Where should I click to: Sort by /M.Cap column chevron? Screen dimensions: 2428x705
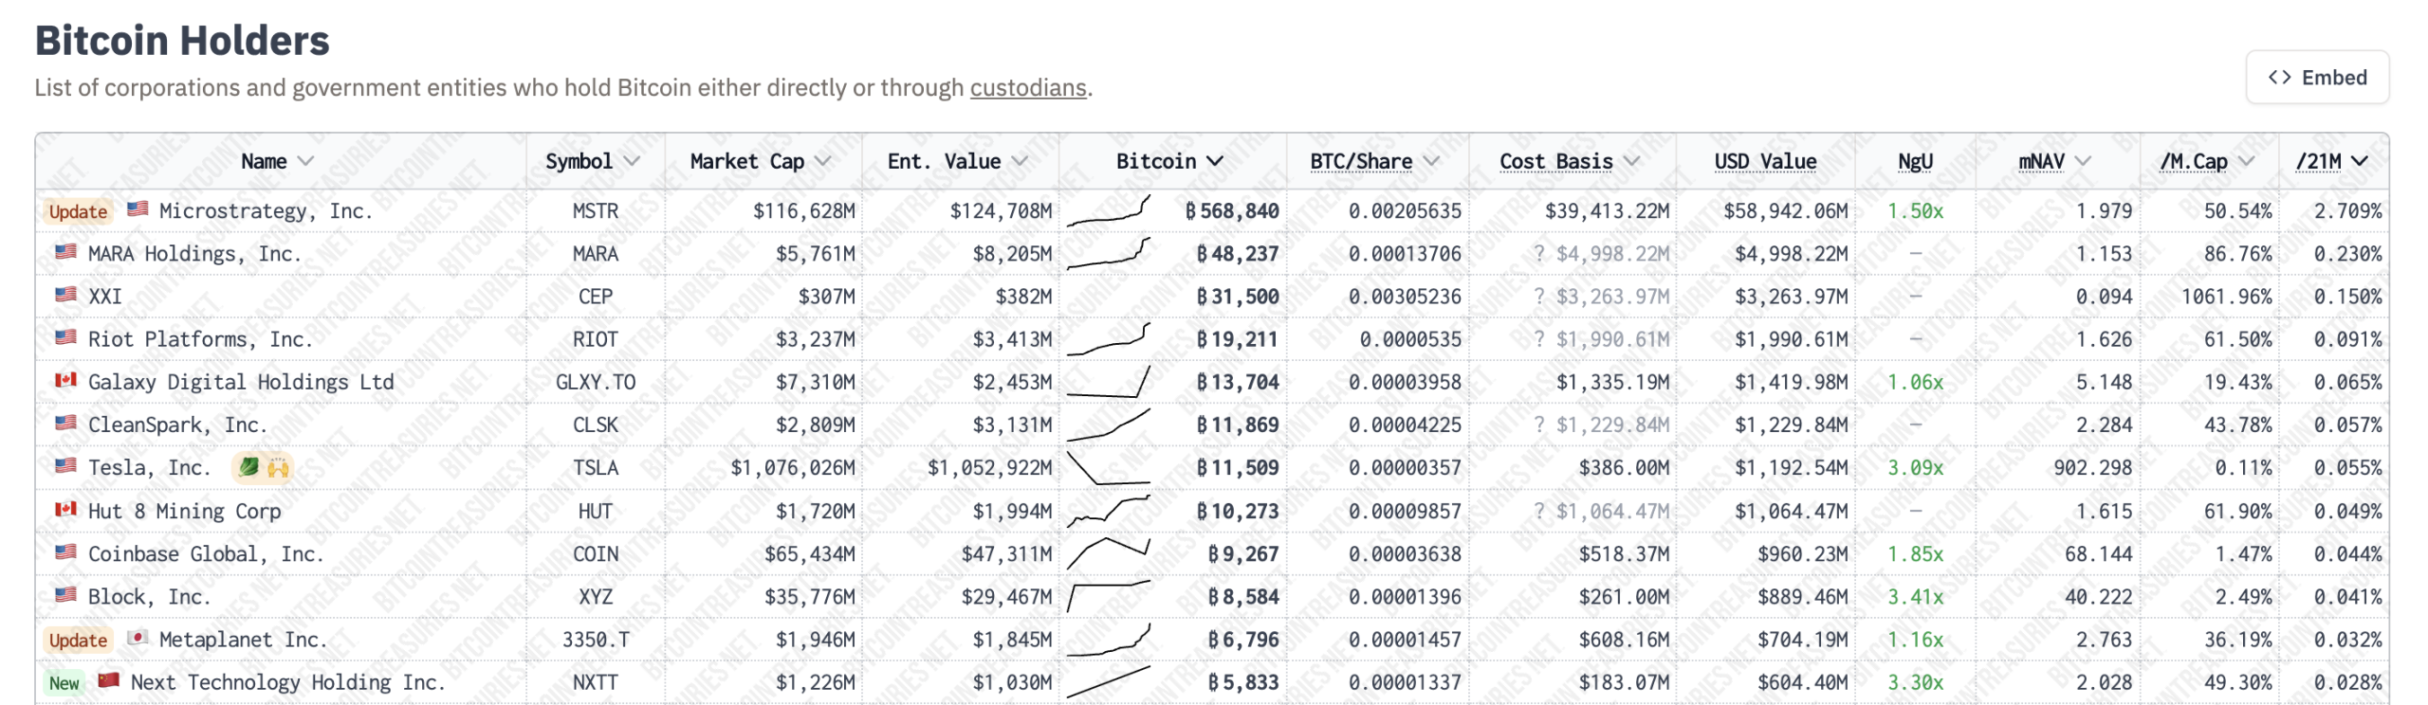pyautogui.click(x=2246, y=162)
